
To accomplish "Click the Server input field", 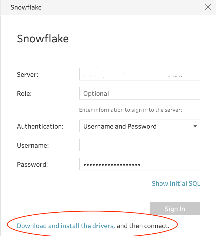I will [x=139, y=74].
